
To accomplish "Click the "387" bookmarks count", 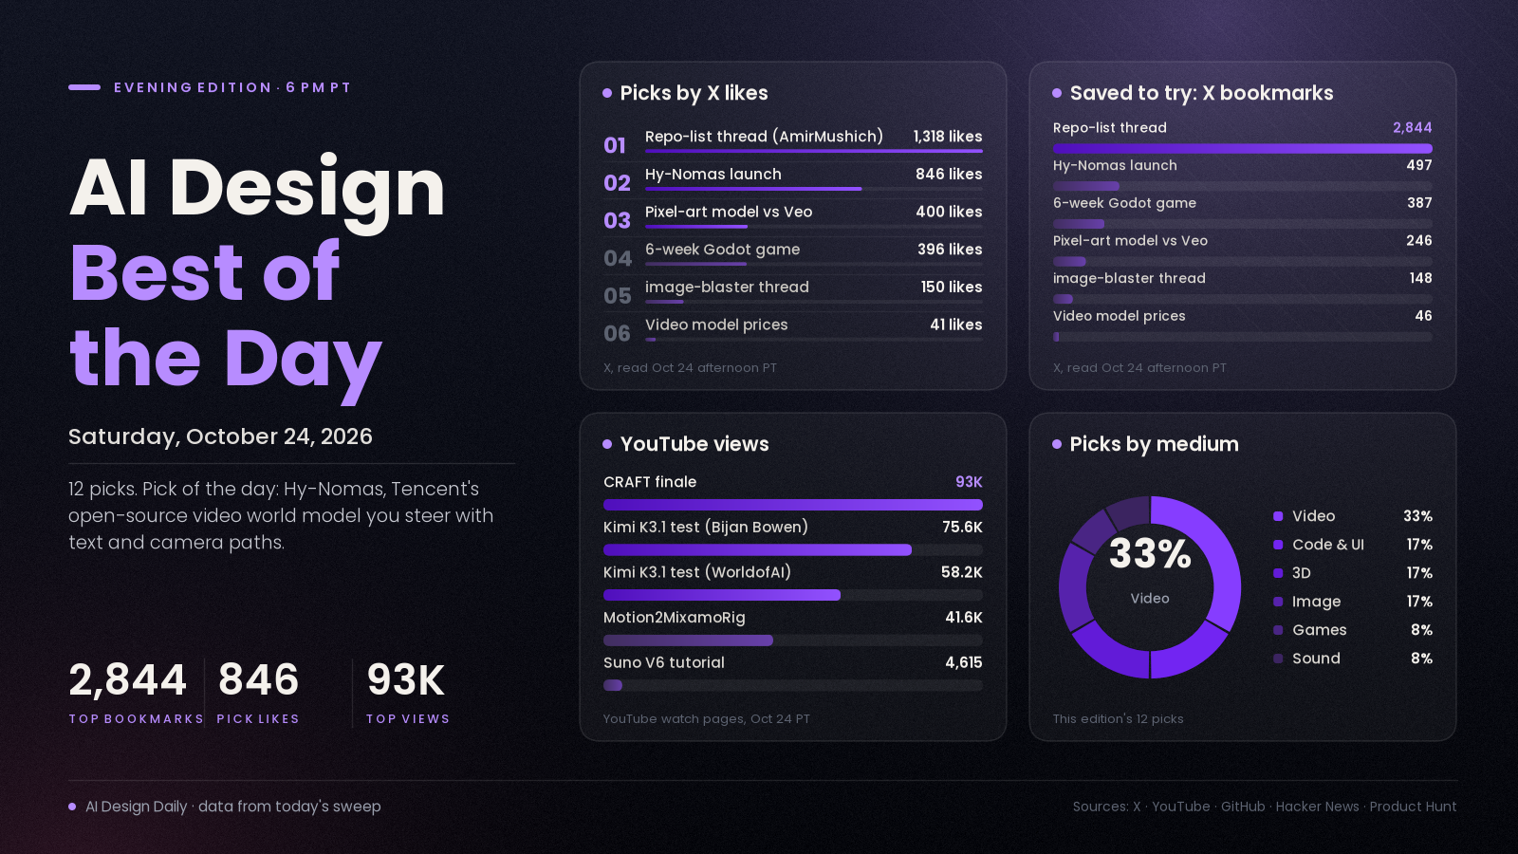I will tap(1419, 203).
